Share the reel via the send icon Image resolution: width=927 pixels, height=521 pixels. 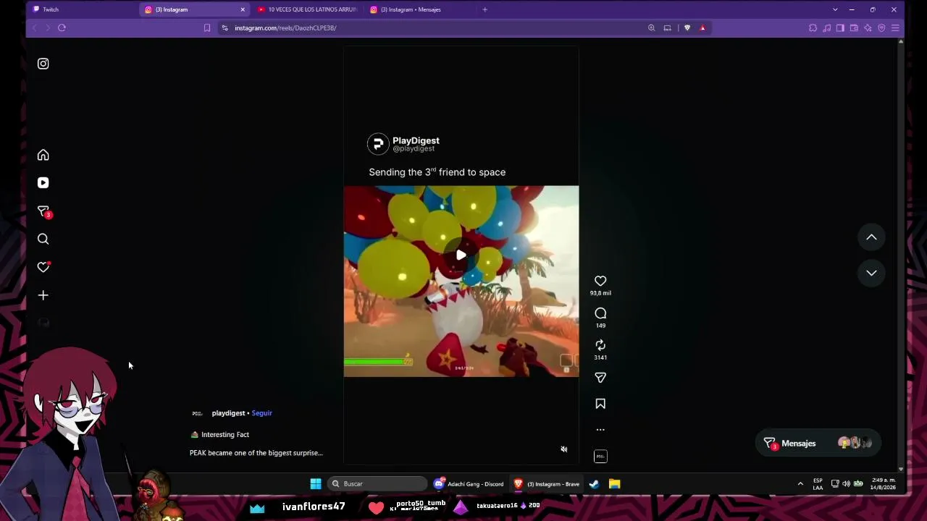600,378
